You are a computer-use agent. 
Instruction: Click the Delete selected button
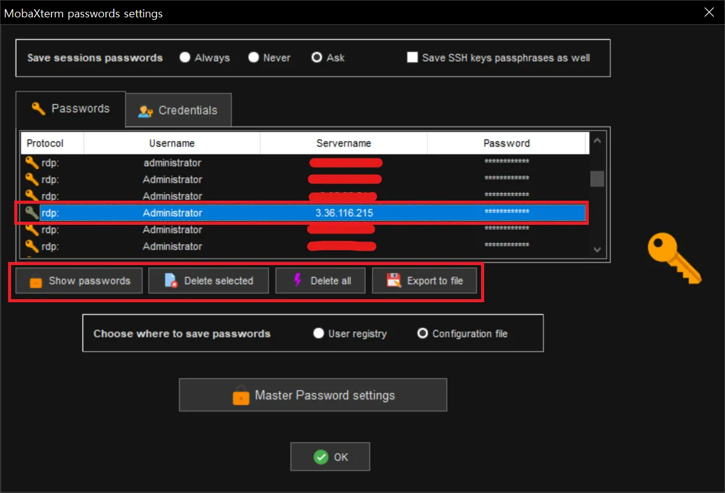point(209,281)
